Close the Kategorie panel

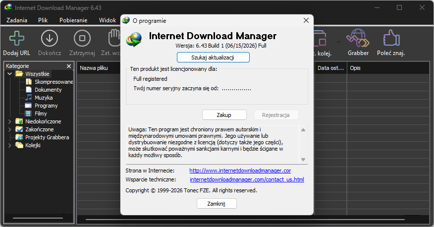click(69, 66)
